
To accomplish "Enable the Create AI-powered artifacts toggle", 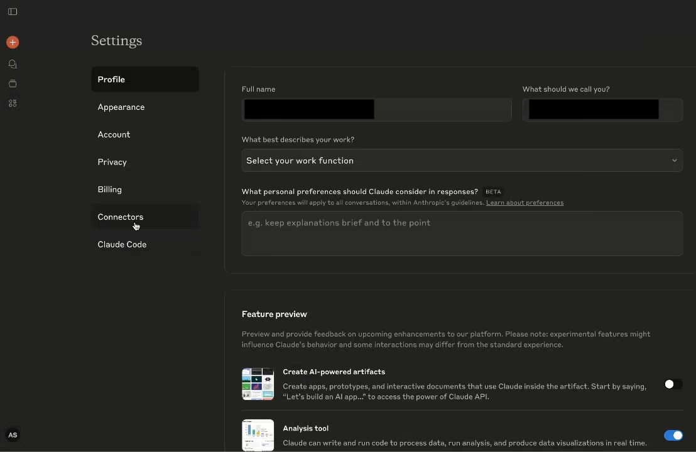I will (x=673, y=384).
